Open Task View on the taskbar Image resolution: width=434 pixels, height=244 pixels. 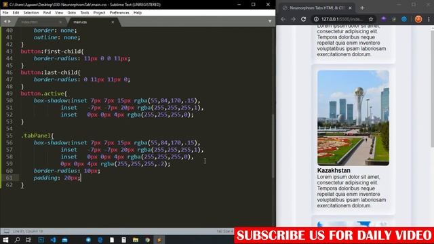(28, 240)
